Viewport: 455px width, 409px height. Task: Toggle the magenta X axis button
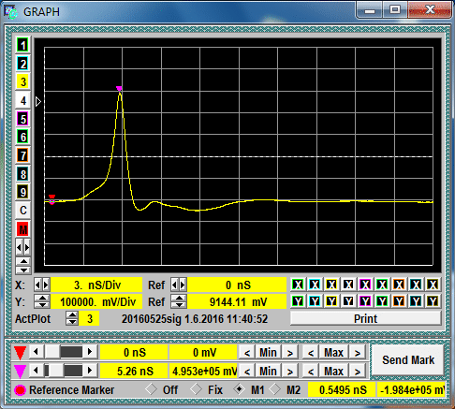[365, 285]
